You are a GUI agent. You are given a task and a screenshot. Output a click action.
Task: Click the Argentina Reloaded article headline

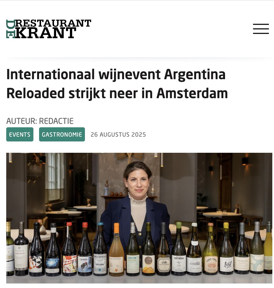point(117,84)
